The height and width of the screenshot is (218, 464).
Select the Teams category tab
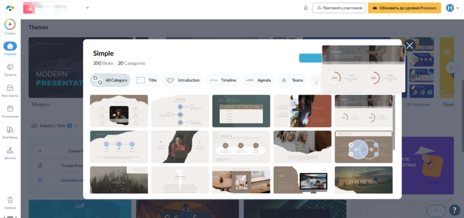pyautogui.click(x=291, y=80)
